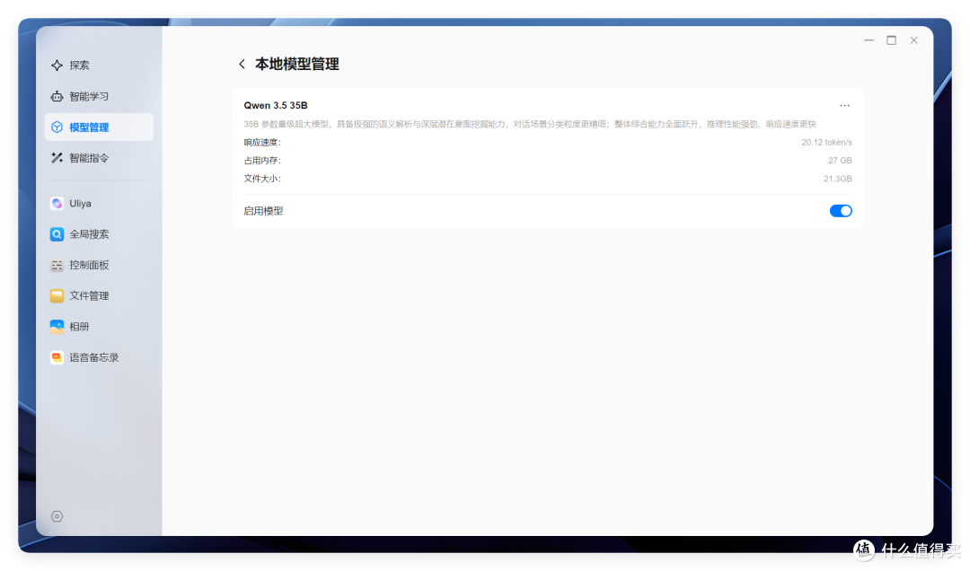Open the 控制面板 icon
Image resolution: width=970 pixels, height=571 pixels.
click(57, 265)
